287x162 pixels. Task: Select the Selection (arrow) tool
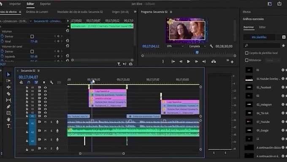8,74
